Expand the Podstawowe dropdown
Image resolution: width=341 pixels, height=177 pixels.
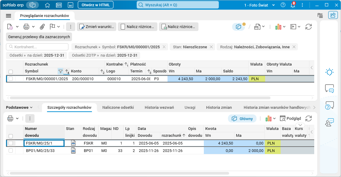pos(19,107)
